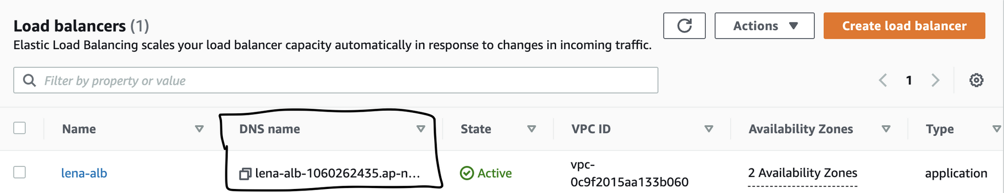This screenshot has height=193, width=1004.
Task: Sort by Name column arrow
Action: [x=199, y=129]
